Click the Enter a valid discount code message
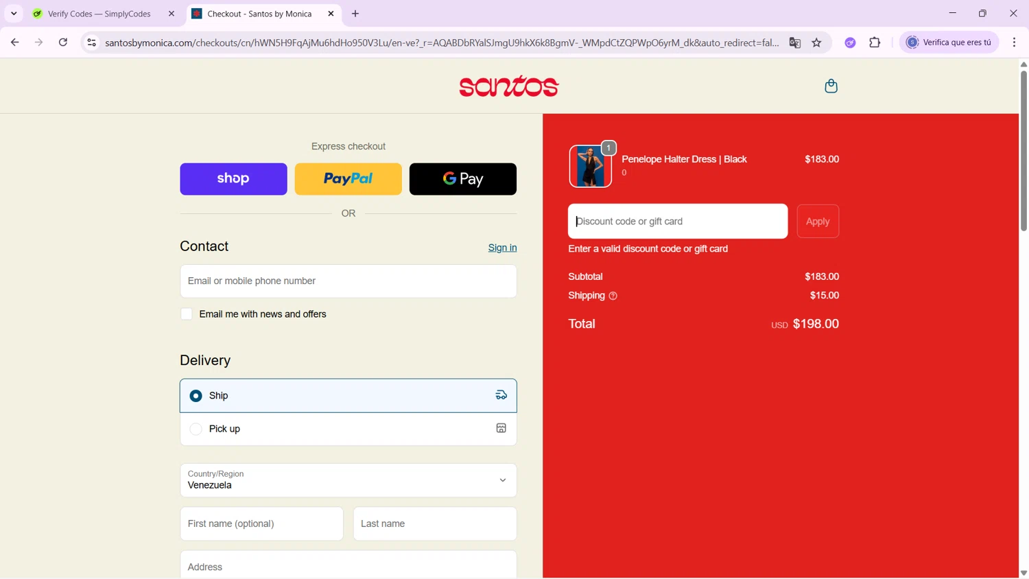The width and height of the screenshot is (1029, 579). pos(648,249)
